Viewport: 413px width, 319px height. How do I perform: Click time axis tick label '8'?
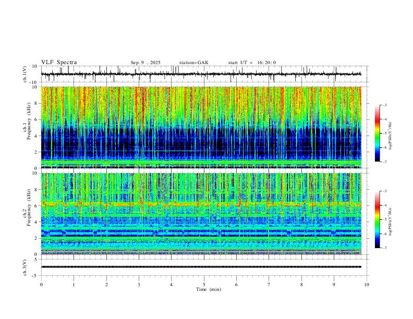tap(301, 285)
